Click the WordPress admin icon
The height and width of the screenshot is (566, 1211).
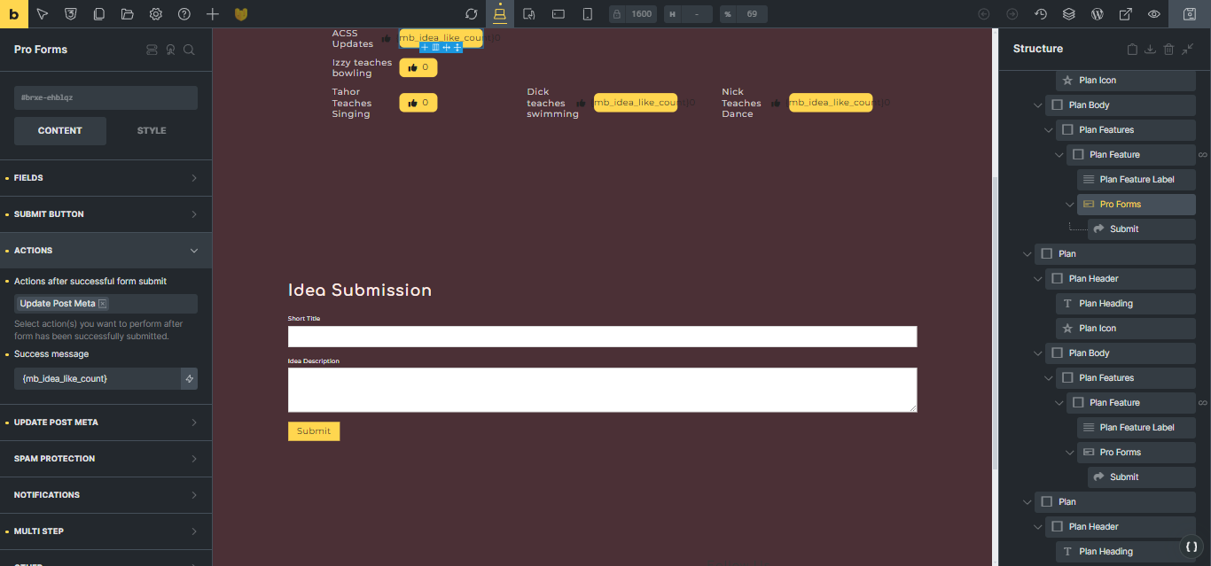tap(1098, 14)
